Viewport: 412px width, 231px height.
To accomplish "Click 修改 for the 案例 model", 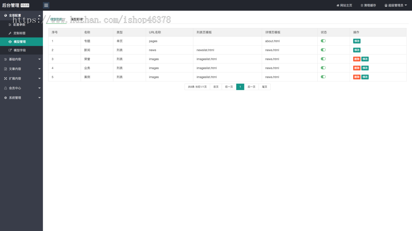I will [365, 77].
